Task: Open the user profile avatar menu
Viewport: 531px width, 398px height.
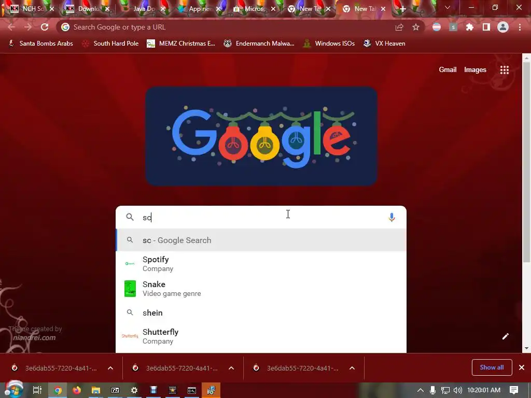Action: click(x=503, y=27)
